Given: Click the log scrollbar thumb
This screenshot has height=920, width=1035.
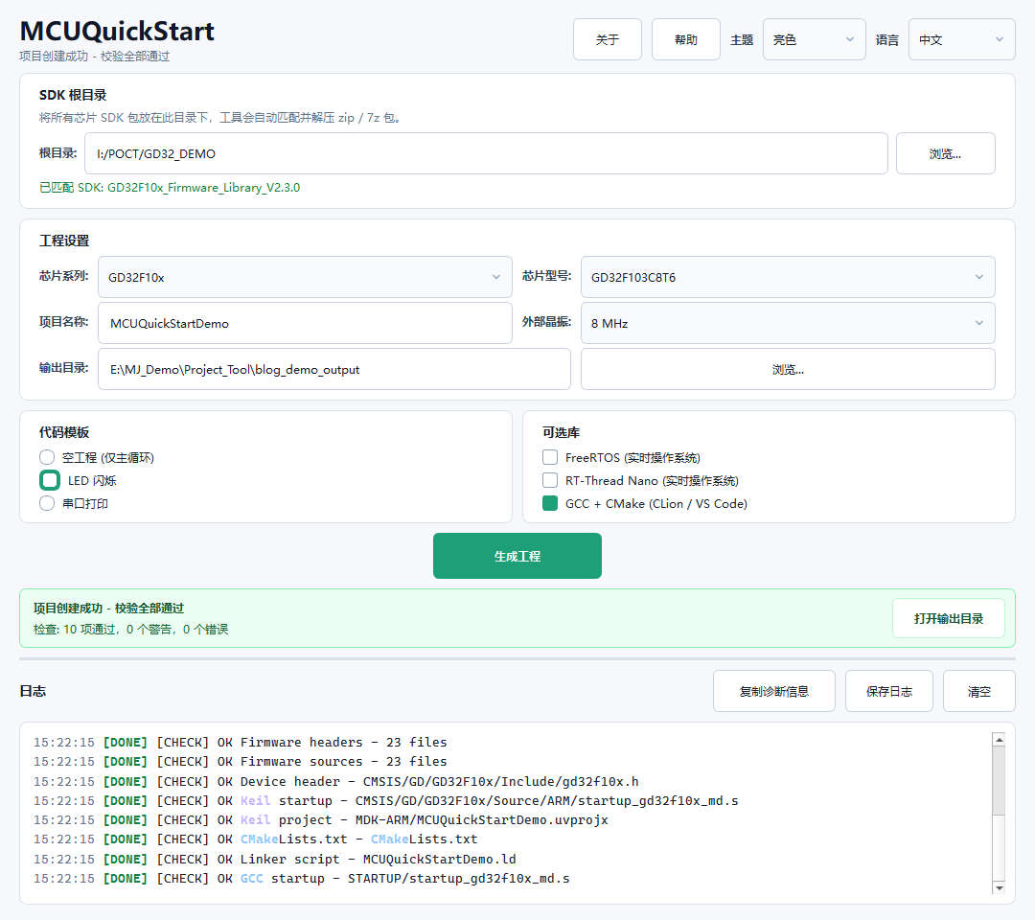Looking at the screenshot, I should [x=999, y=781].
